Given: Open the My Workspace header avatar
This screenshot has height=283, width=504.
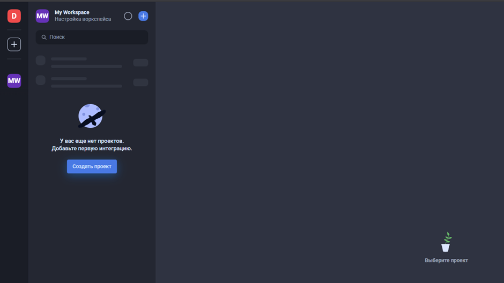Looking at the screenshot, I should [42, 16].
